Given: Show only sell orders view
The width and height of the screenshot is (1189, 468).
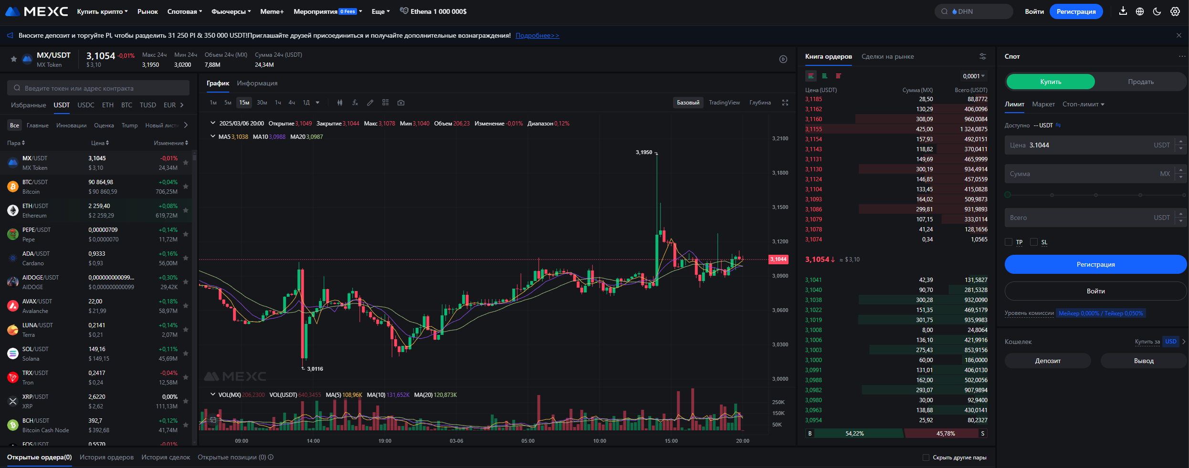Looking at the screenshot, I should point(838,76).
